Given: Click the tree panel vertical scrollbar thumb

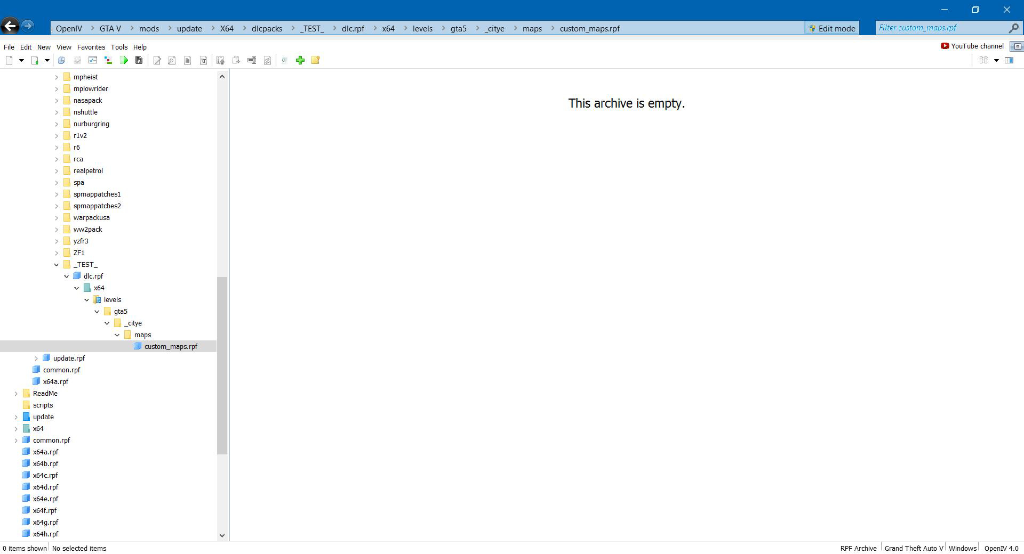Looking at the screenshot, I should pyautogui.click(x=222, y=365).
